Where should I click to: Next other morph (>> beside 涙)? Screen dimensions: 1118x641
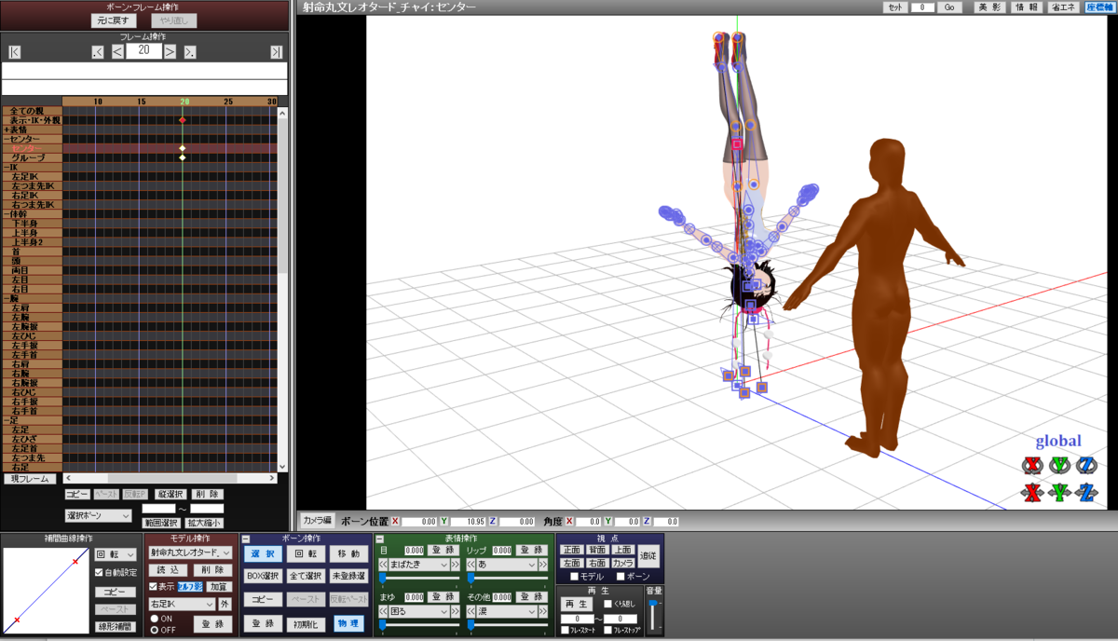point(543,611)
